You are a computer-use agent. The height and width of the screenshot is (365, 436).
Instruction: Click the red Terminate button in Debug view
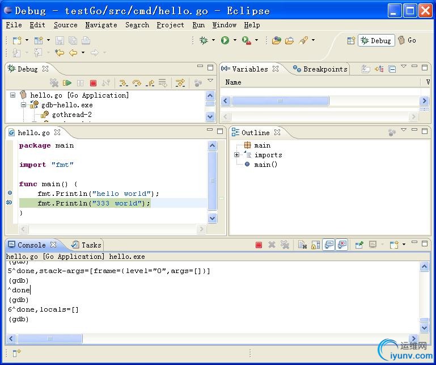point(93,83)
